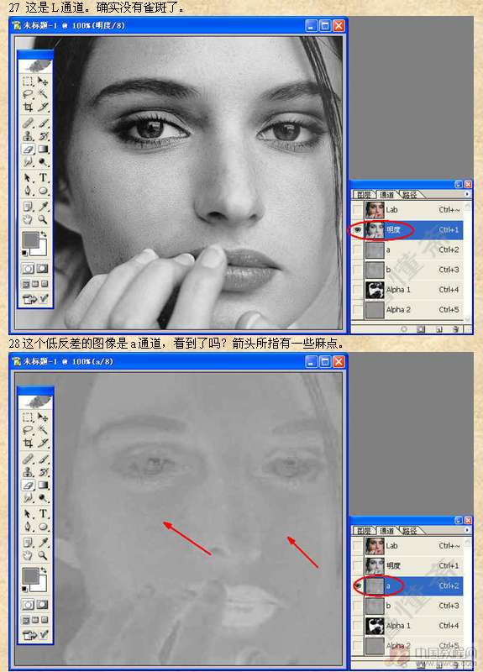Choose the Magic Wand tool in the 明度/8 window
The width and height of the screenshot is (483, 672).
43,94
